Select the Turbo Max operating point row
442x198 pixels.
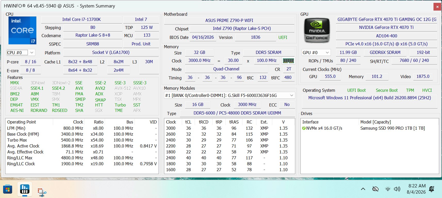pyautogui.click(x=82, y=140)
